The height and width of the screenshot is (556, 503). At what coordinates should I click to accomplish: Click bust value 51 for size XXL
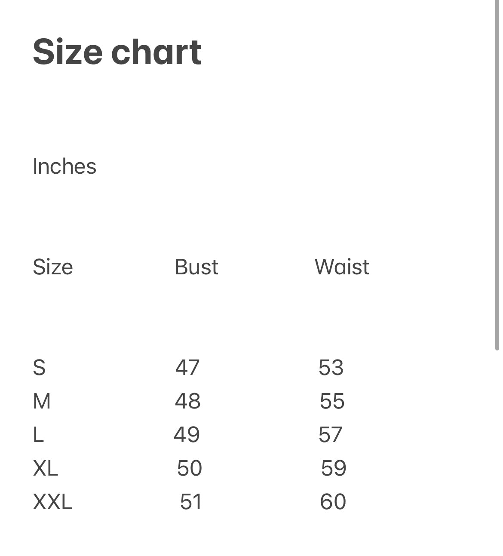point(191,502)
